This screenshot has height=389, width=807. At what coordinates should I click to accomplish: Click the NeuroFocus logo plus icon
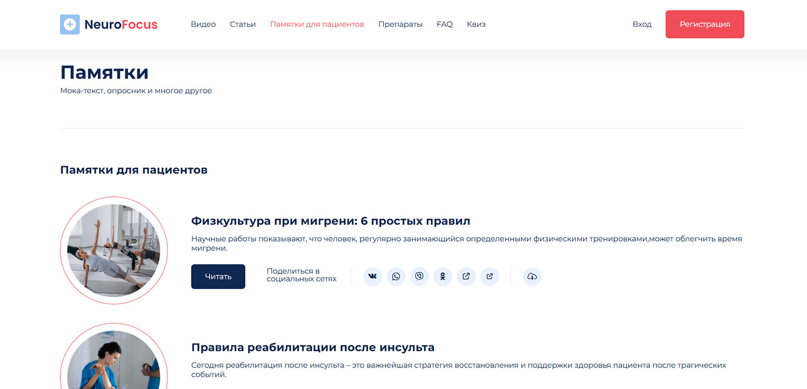pos(70,24)
